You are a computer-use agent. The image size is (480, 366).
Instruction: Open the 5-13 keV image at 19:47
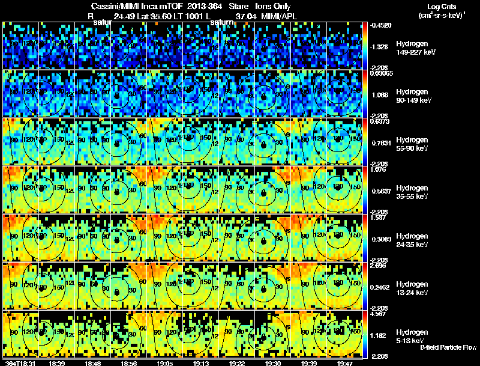[x=344, y=334]
